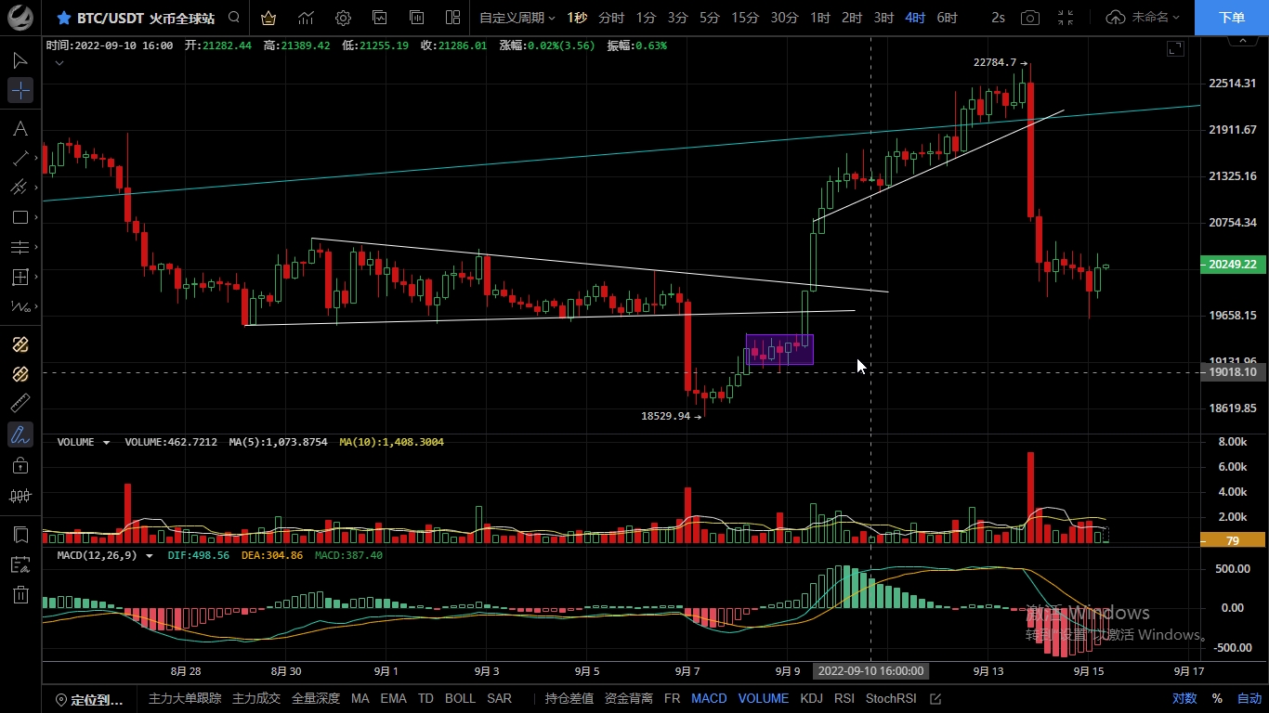Select the 4时 timeframe tab
The image size is (1269, 713).
[x=915, y=18]
